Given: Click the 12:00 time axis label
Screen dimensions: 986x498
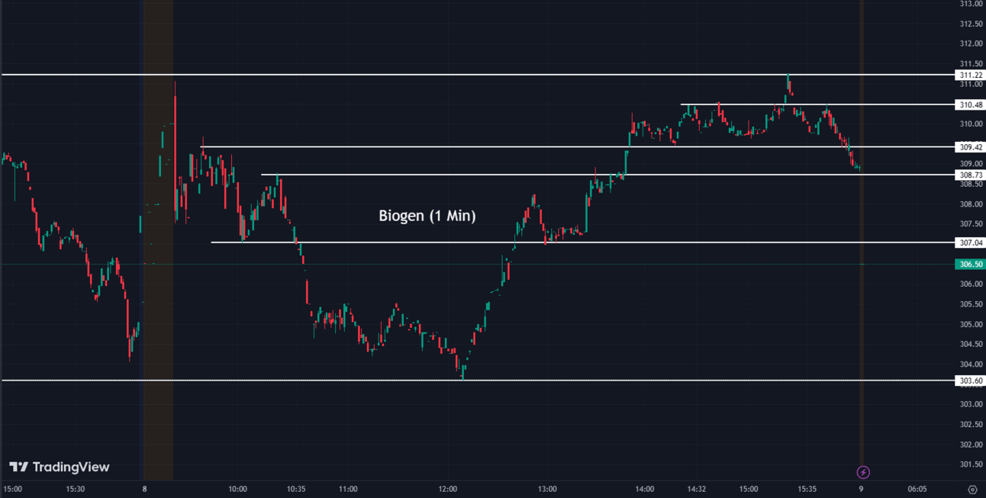Looking at the screenshot, I should 447,489.
